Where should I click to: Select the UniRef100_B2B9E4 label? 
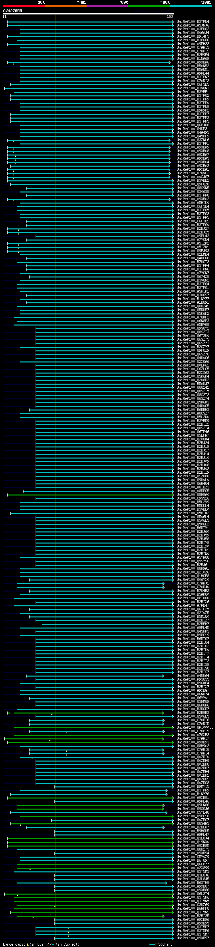pyautogui.click(x=192, y=55)
